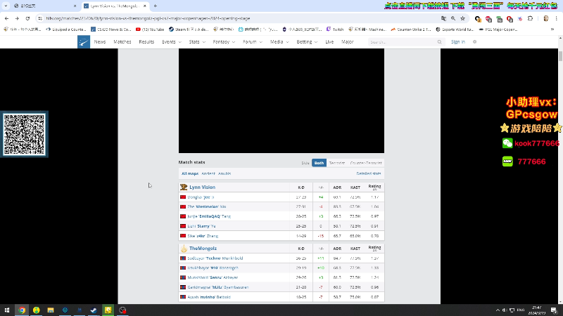Click the volume icon in system tray

(x=505, y=310)
